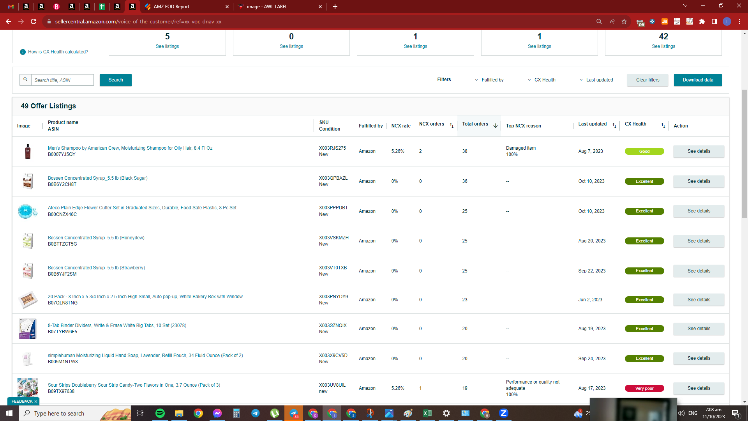Focus the Search title, ASIN field
Screen dimensions: 748x421
click(62, 80)
